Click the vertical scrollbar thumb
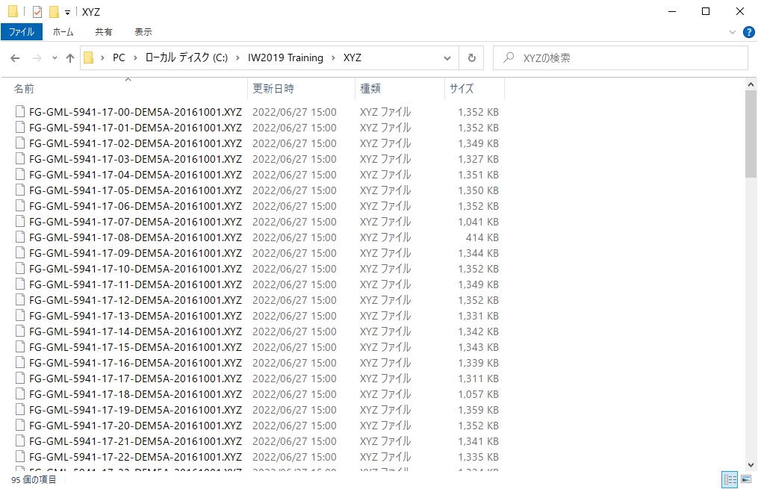Image resolution: width=758 pixels, height=489 pixels. (751, 134)
